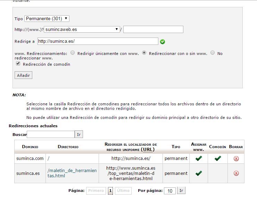Toggle Redirección de comodín checkbox
This screenshot has width=257, height=202.
click(18, 64)
